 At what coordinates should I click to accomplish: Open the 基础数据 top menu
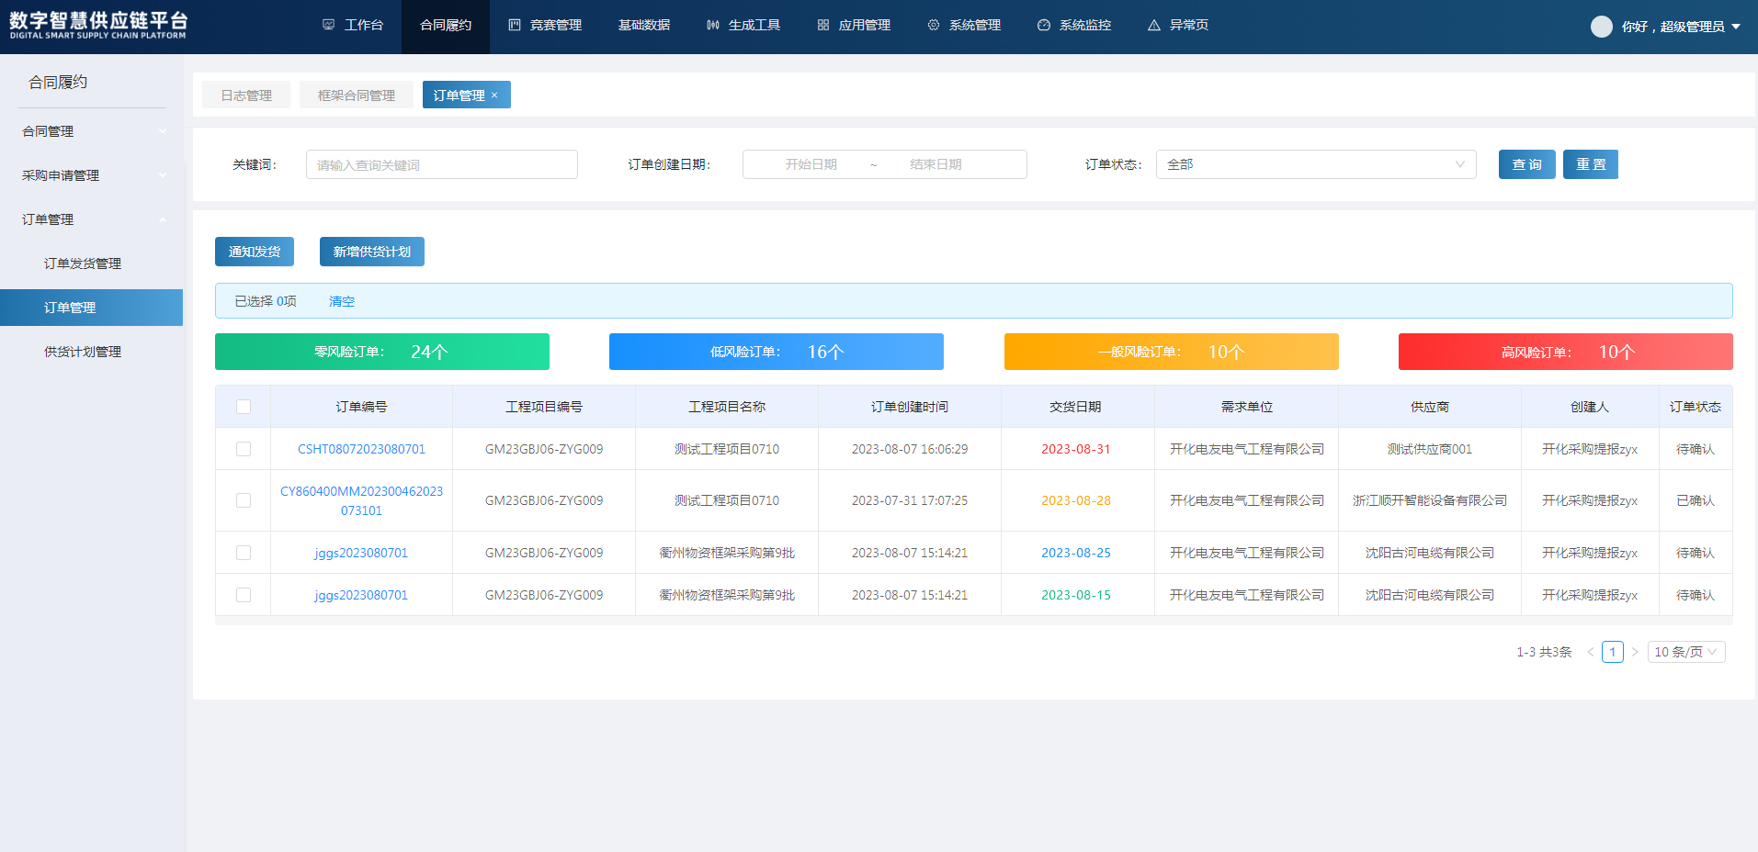(x=644, y=26)
